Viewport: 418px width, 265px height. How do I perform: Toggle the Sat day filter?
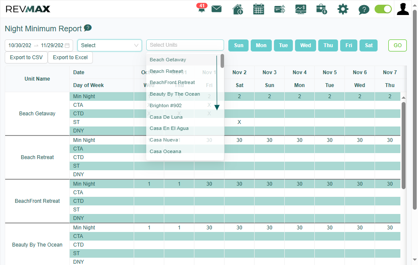pos(369,45)
